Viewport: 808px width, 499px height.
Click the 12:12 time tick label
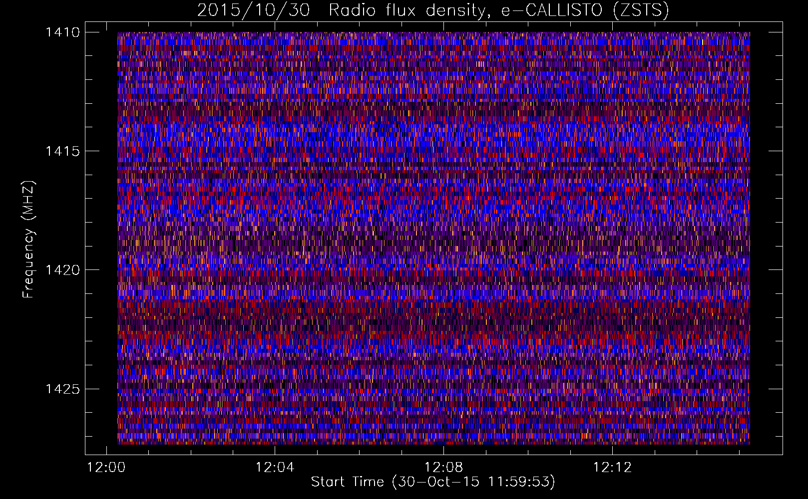(x=612, y=468)
